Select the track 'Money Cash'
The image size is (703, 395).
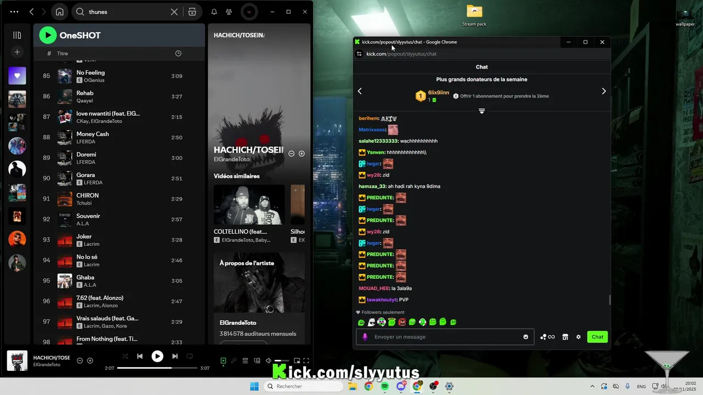(119, 137)
